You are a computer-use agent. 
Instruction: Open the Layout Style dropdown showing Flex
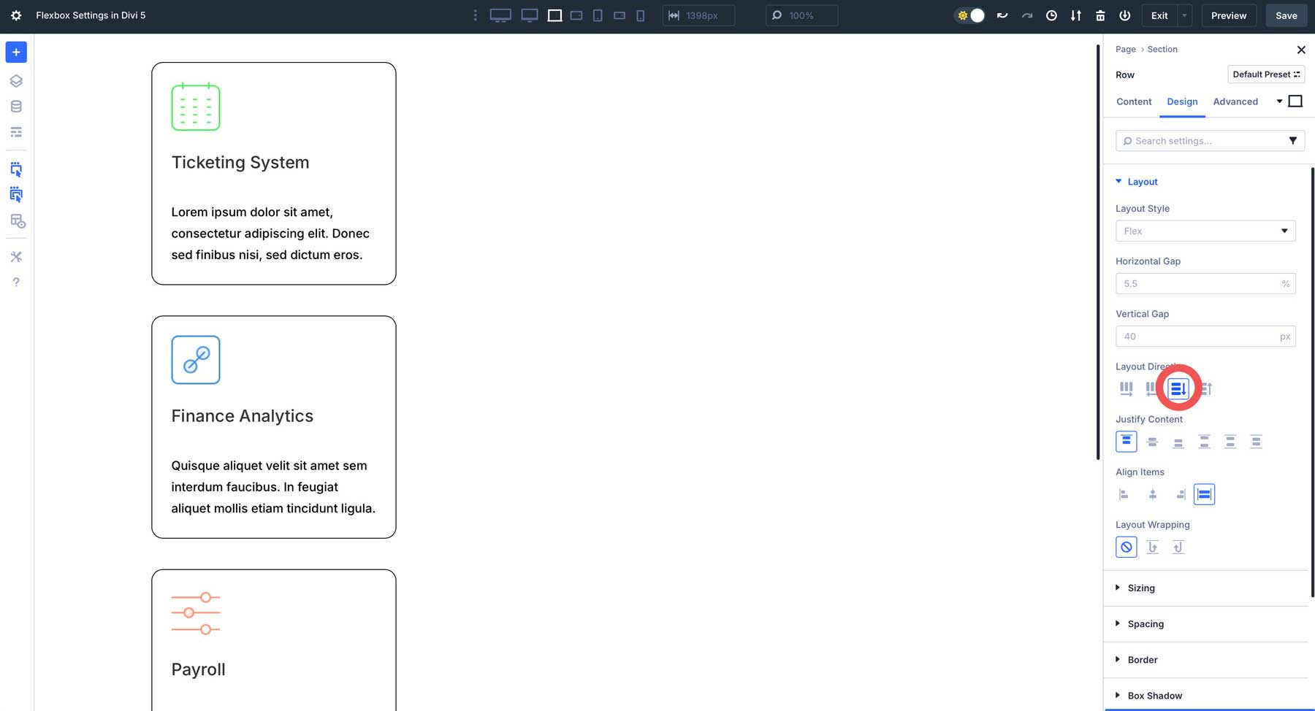pyautogui.click(x=1205, y=231)
